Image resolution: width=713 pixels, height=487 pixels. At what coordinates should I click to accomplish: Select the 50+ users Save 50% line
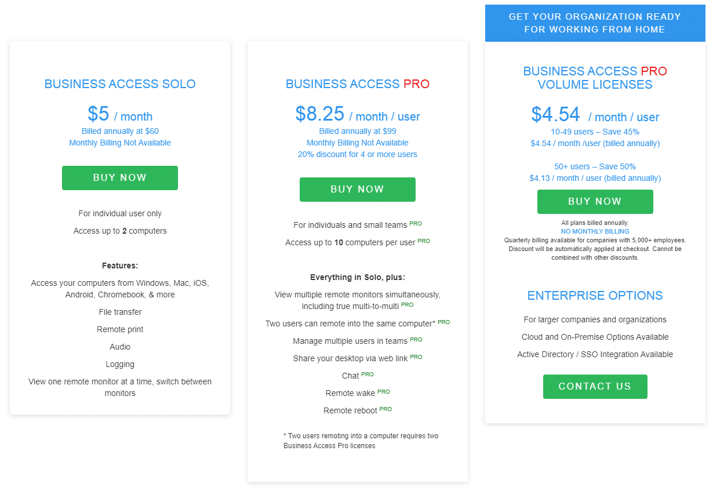click(595, 166)
